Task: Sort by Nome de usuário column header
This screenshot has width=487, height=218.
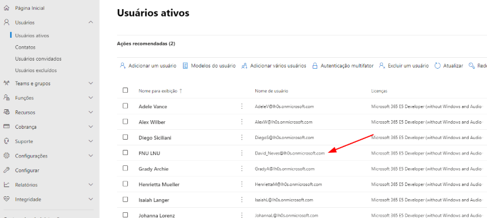Action: 271,91
